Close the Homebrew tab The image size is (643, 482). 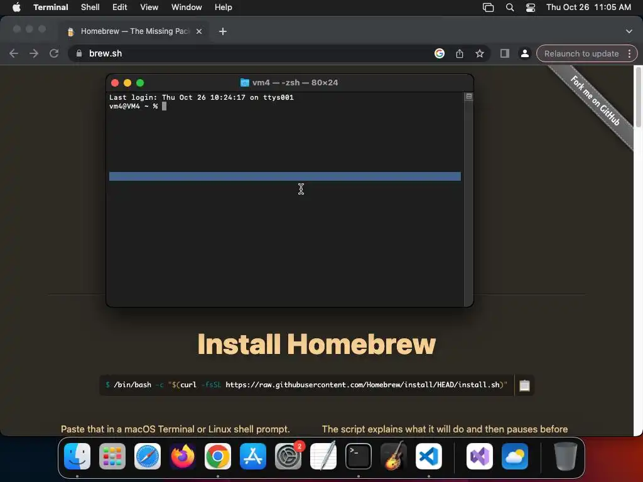(x=199, y=31)
